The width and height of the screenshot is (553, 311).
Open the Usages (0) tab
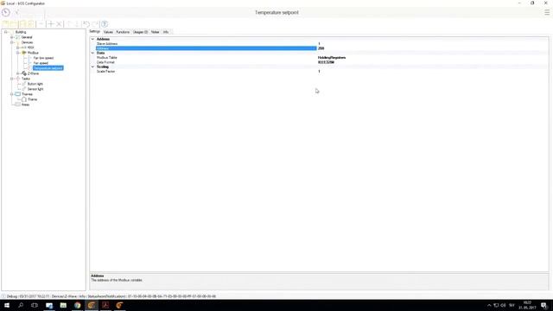click(x=140, y=32)
